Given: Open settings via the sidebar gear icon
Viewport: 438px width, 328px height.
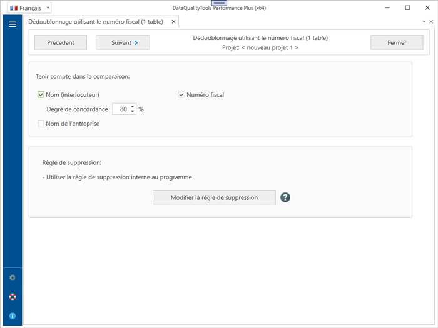Looking at the screenshot, I should click(x=13, y=277).
